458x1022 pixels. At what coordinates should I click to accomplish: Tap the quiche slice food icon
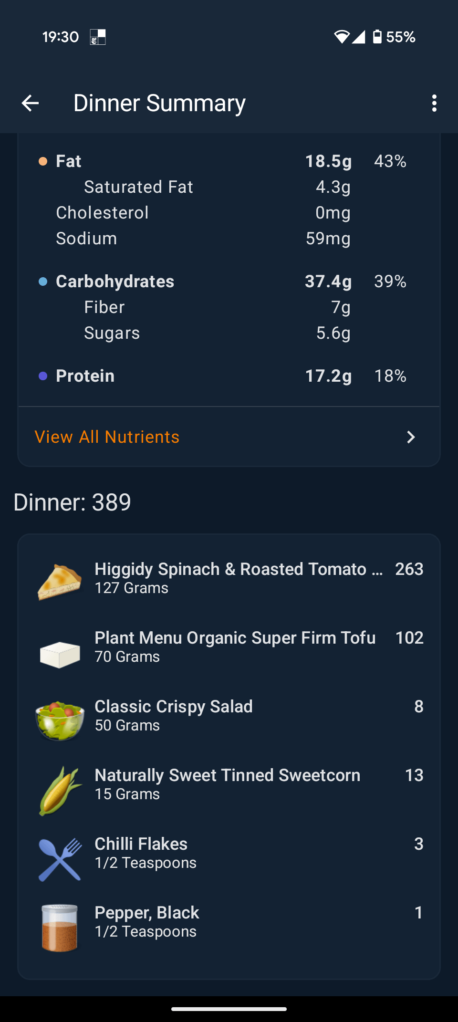click(60, 581)
